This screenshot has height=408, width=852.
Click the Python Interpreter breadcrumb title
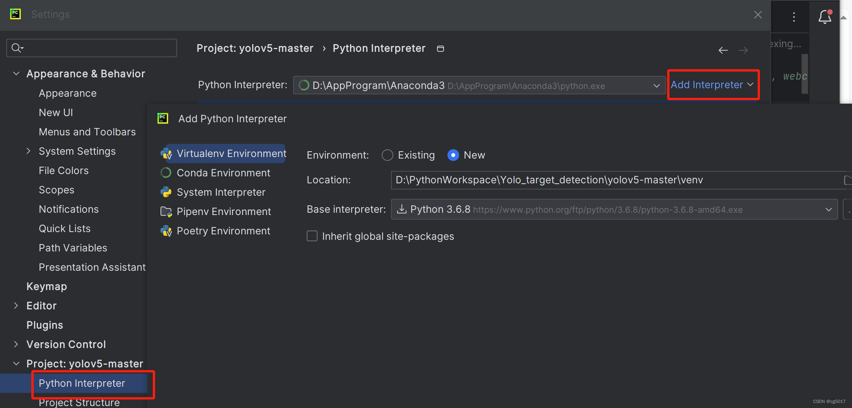point(379,48)
